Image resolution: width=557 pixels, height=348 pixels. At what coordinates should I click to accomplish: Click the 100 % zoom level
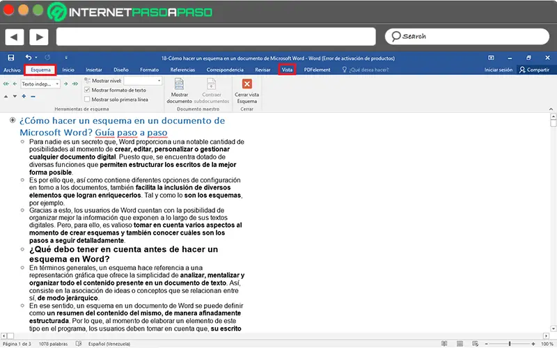[x=547, y=344]
